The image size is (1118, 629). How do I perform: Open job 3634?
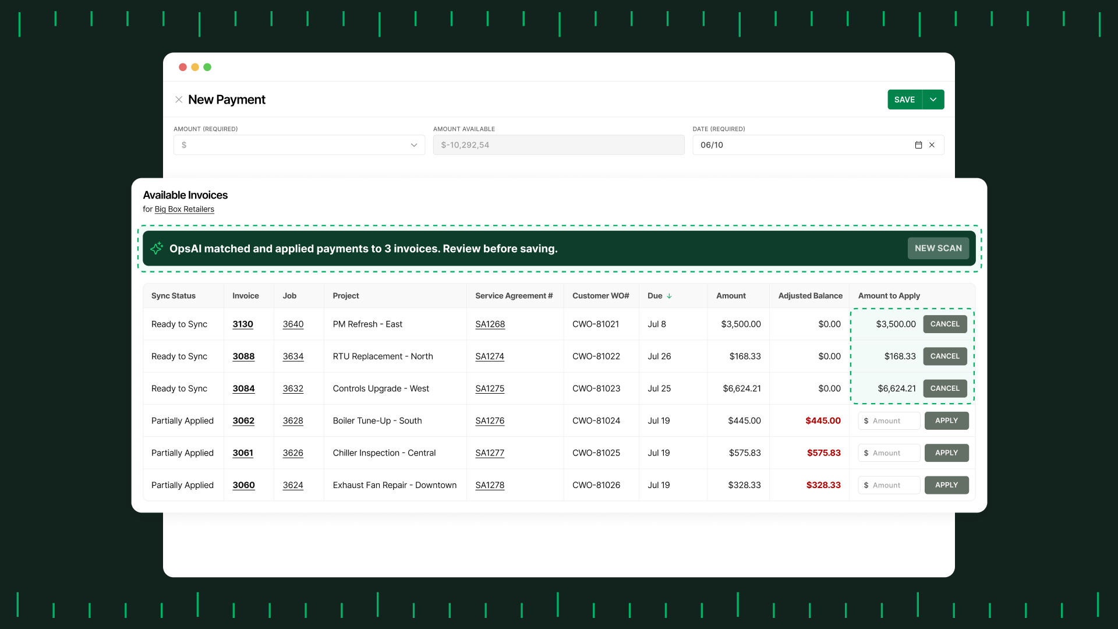(x=293, y=356)
